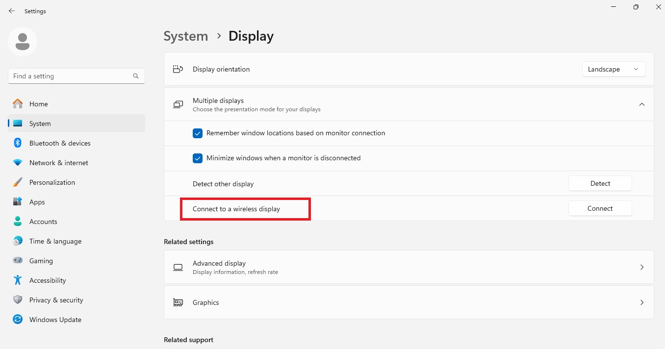Viewport: 665px width, 349px height.
Task: Collapse the Multiple displays section chevron
Action: click(642, 104)
